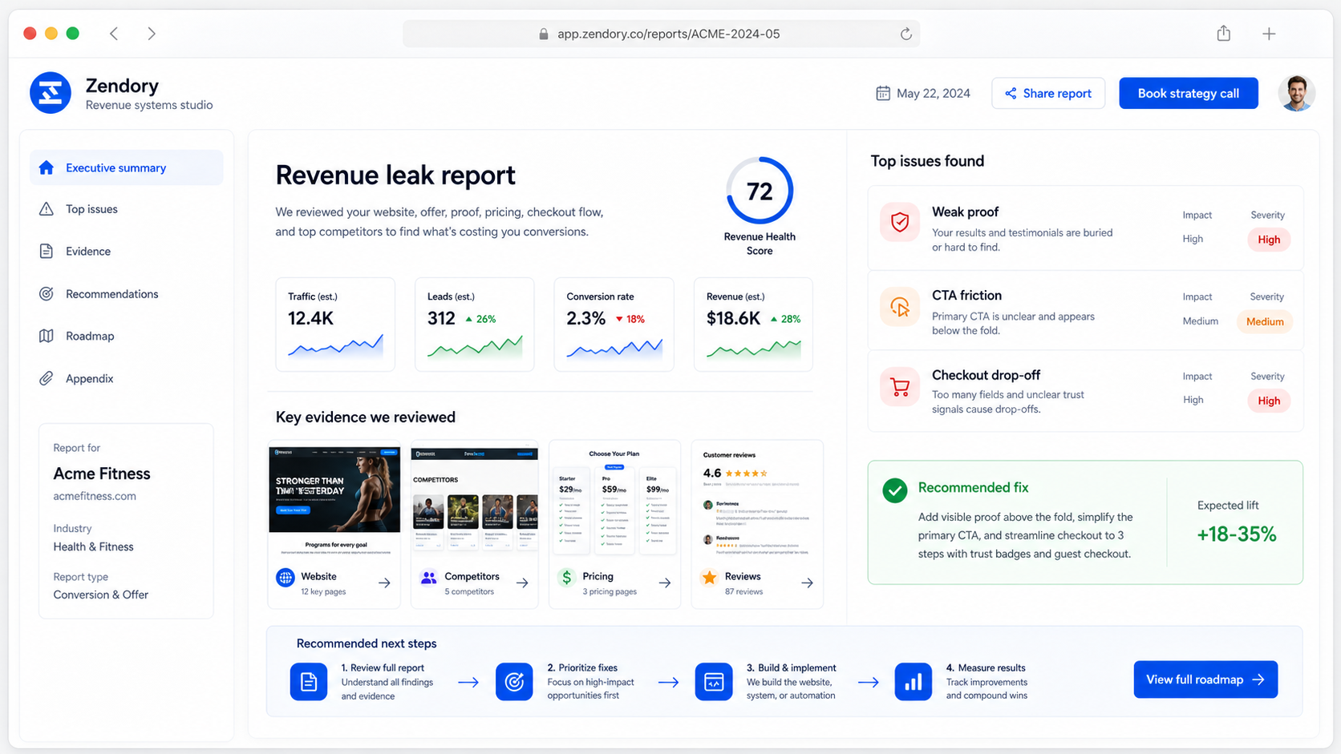This screenshot has width=1341, height=754.
Task: Click the Review full report document icon
Action: (x=309, y=682)
